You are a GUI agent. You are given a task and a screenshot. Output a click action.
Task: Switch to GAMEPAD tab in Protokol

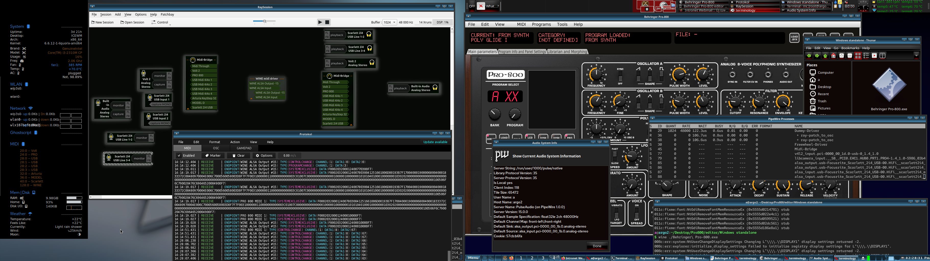(244, 148)
